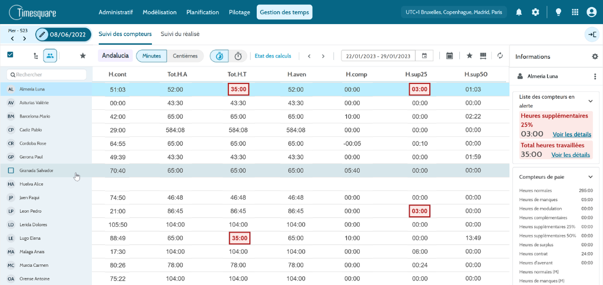The image size is (603, 285).
Task: Click the date button 08/06/2022
Action: [x=64, y=35]
